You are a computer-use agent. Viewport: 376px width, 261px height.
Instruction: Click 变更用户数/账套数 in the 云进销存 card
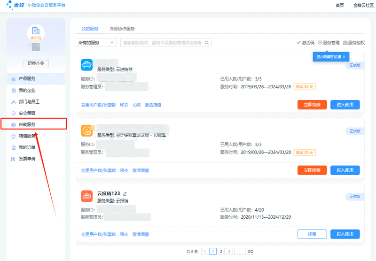pos(99,105)
